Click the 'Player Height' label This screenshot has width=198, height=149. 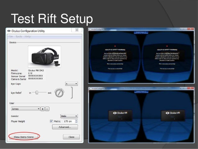coord(18,121)
